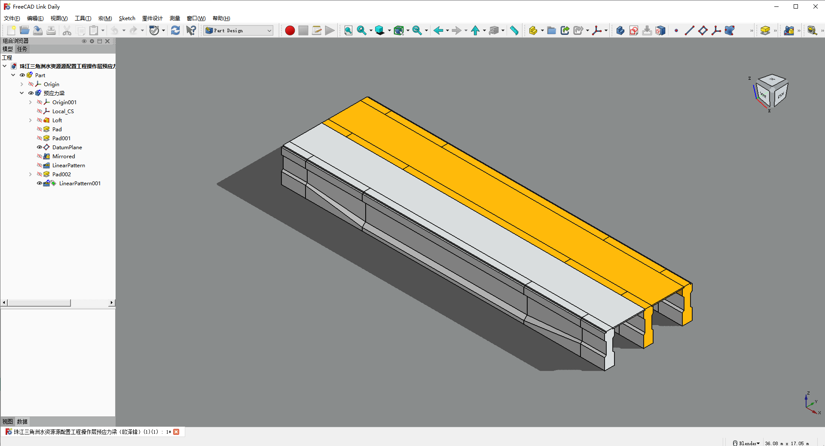Create a datum line from toolbar
Viewport: 825px width, 446px height.
pyautogui.click(x=689, y=30)
